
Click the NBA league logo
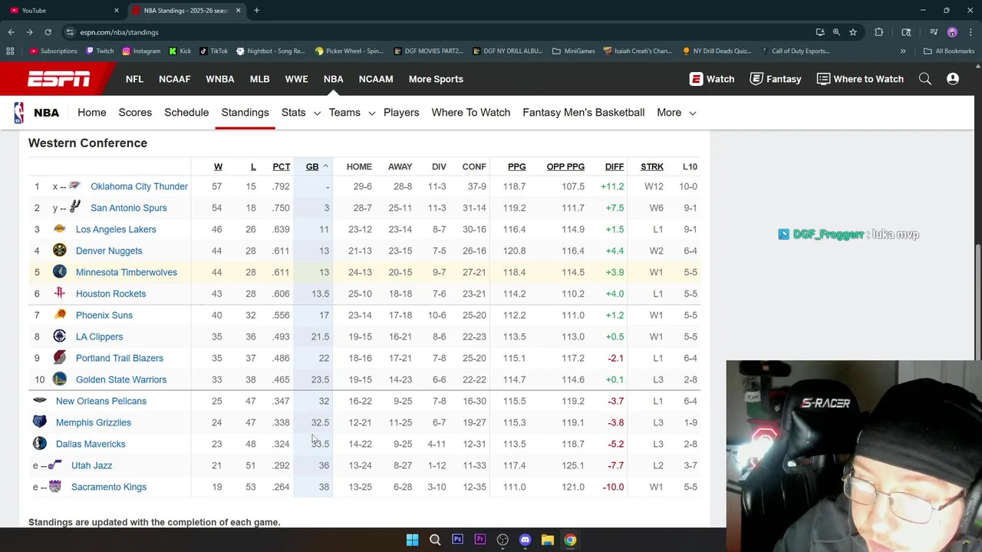pos(18,113)
